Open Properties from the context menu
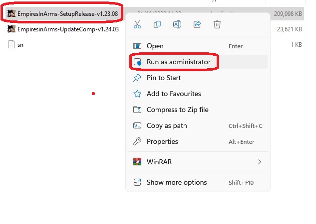 pos(198,142)
